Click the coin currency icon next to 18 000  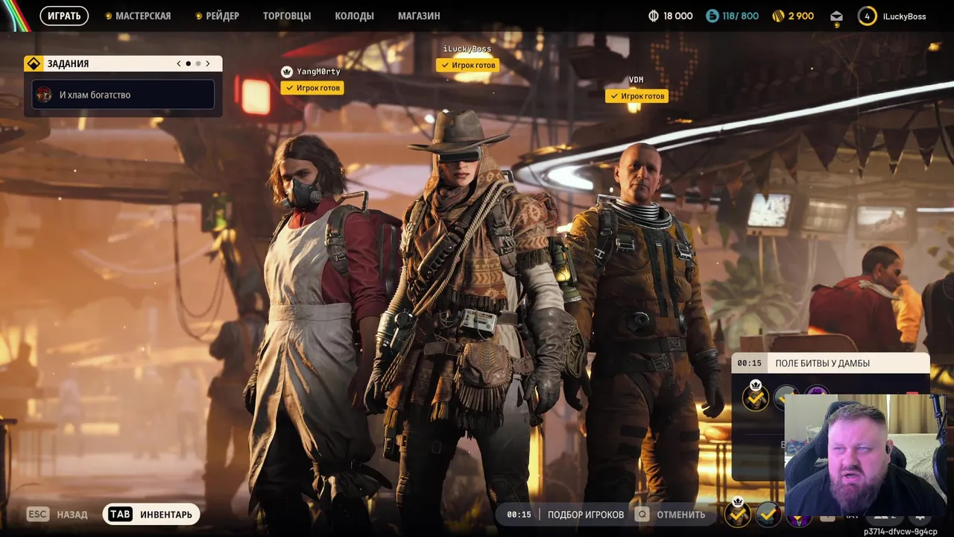(x=654, y=16)
